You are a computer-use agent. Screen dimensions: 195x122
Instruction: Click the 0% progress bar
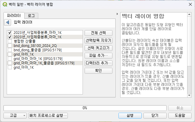click(85, 108)
